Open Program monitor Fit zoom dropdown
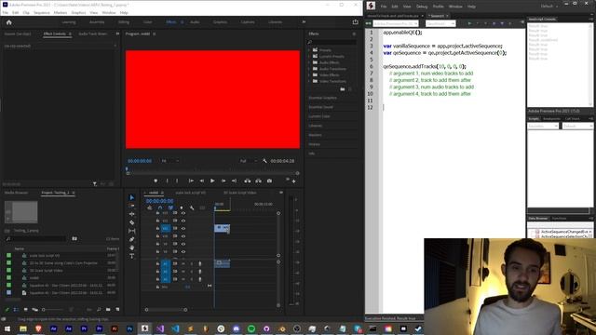Screen dimensions: 596x335 (169, 161)
